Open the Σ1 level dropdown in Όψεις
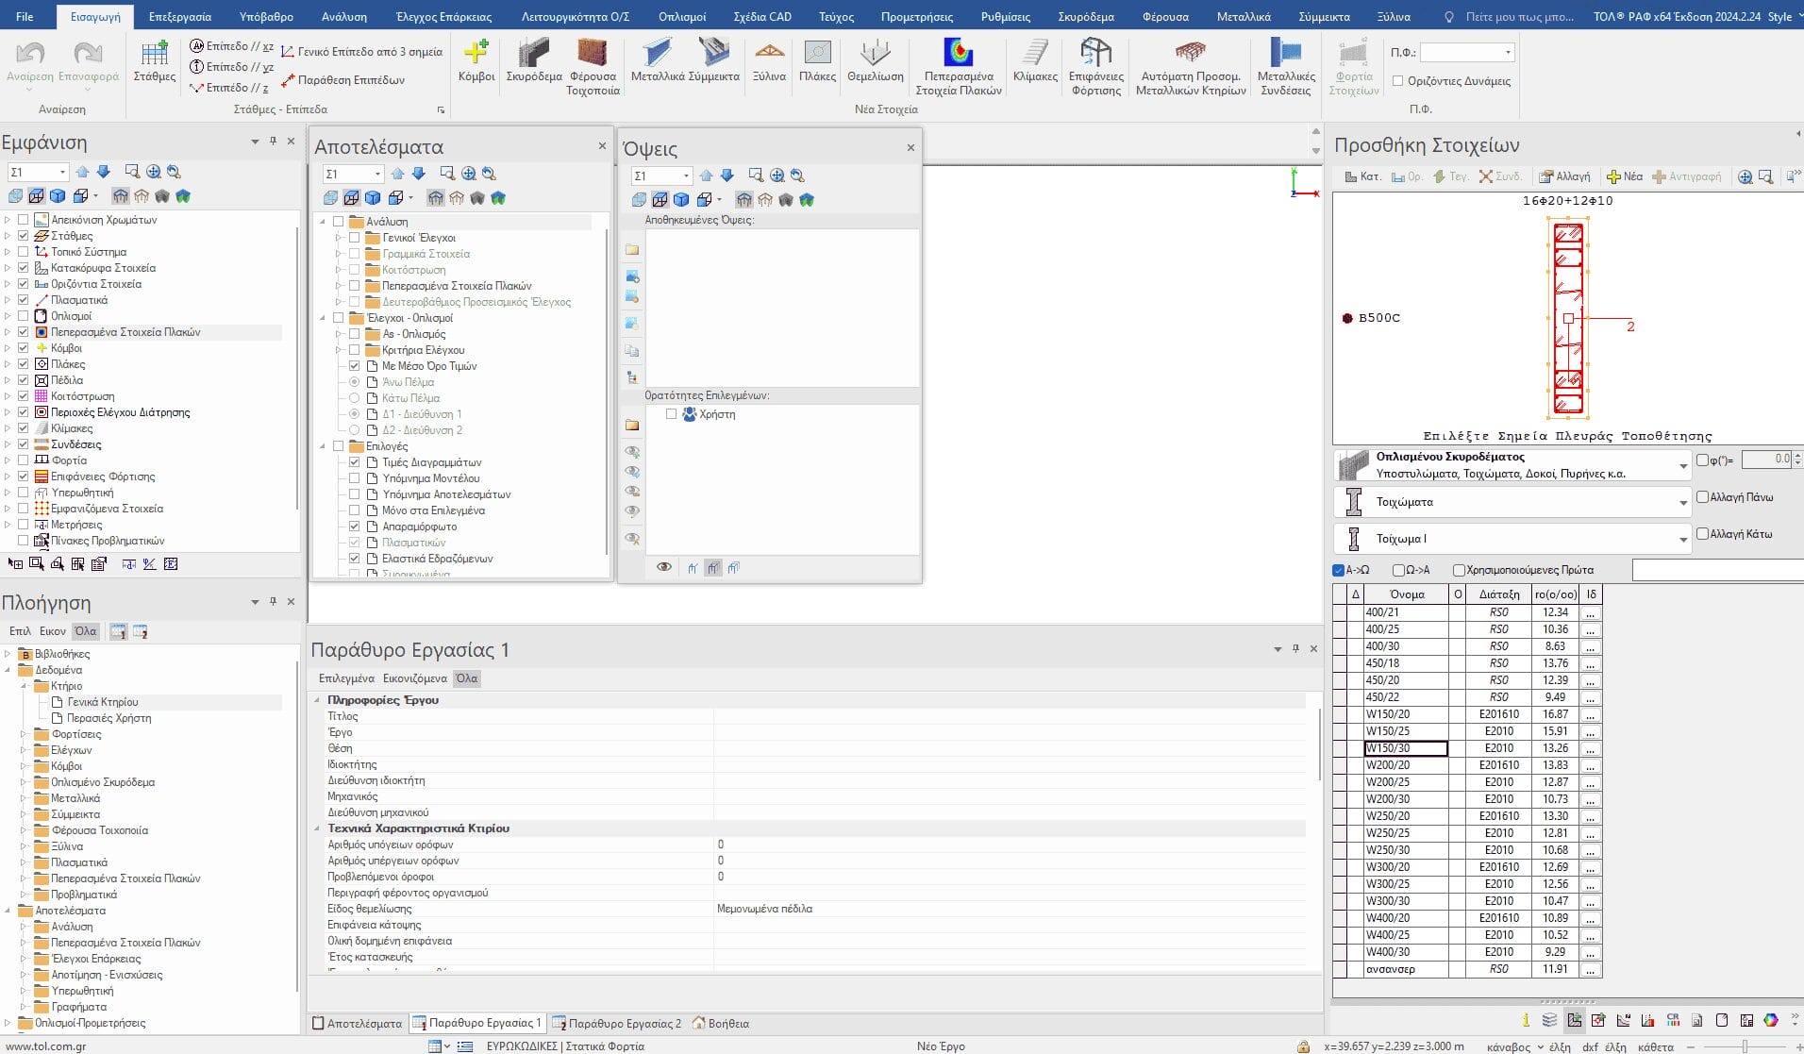This screenshot has width=1804, height=1054. coord(685,176)
